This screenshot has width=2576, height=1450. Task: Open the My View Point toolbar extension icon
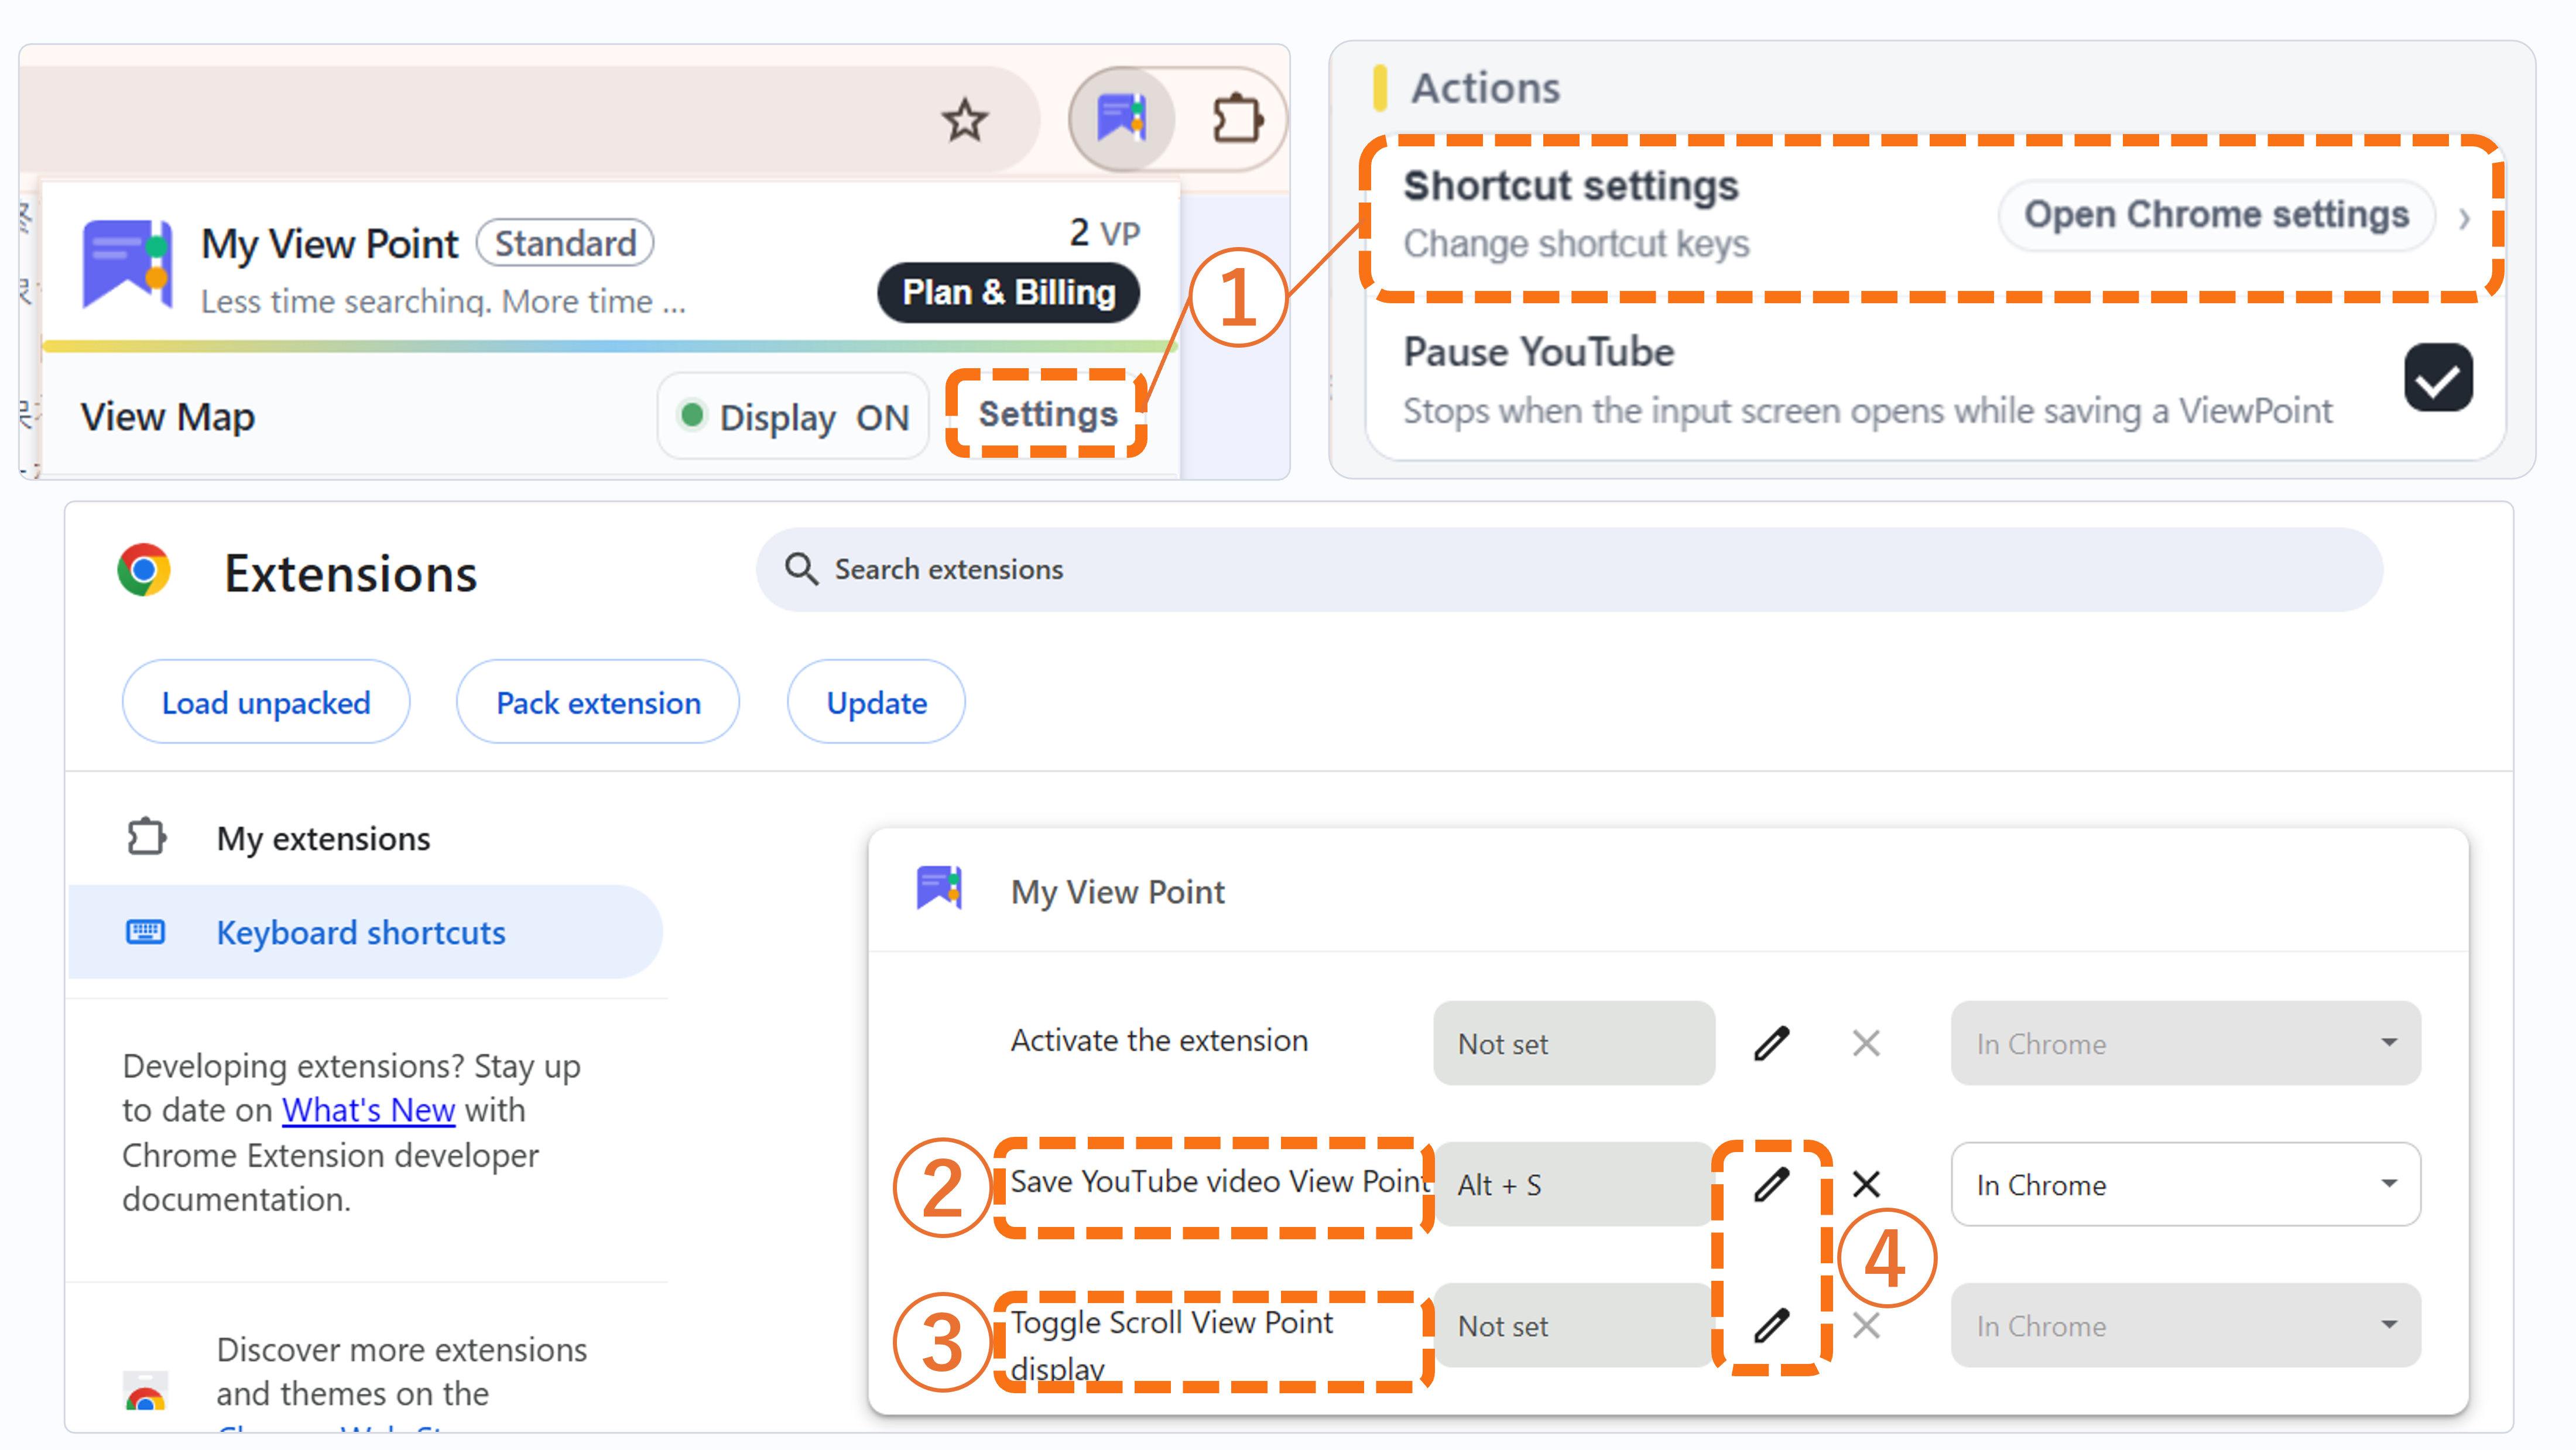pos(1121,119)
